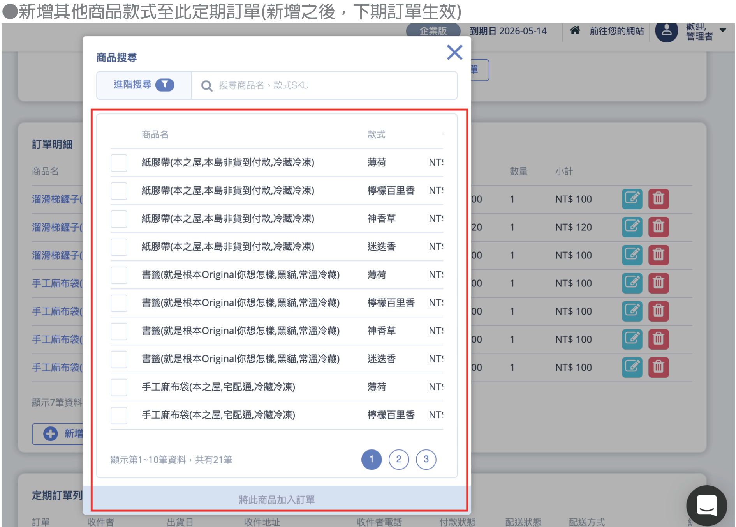Click 到期日 2026-05-14 text
This screenshot has width=736, height=527.
[x=508, y=31]
